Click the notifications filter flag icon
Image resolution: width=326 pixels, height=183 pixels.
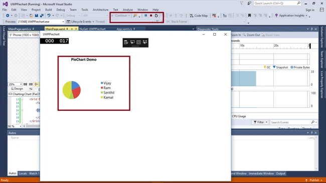[x=242, y=3]
